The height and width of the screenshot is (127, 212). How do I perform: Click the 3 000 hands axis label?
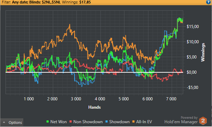pos(76,99)
